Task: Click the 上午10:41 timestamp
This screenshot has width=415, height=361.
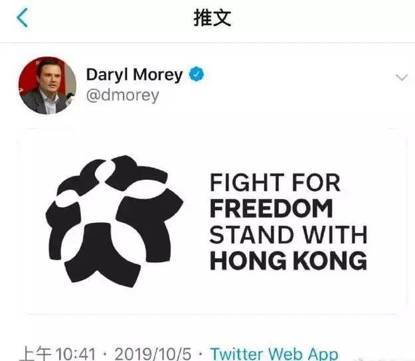Action: 58,354
